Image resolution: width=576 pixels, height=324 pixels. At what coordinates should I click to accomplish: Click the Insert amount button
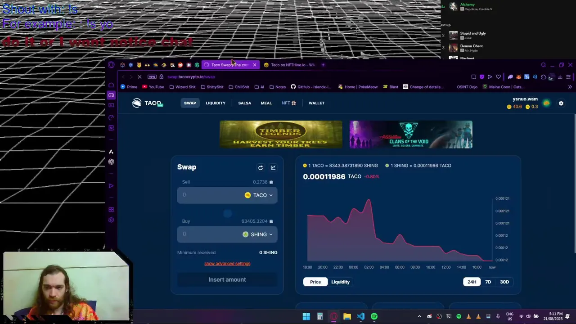pos(227,279)
